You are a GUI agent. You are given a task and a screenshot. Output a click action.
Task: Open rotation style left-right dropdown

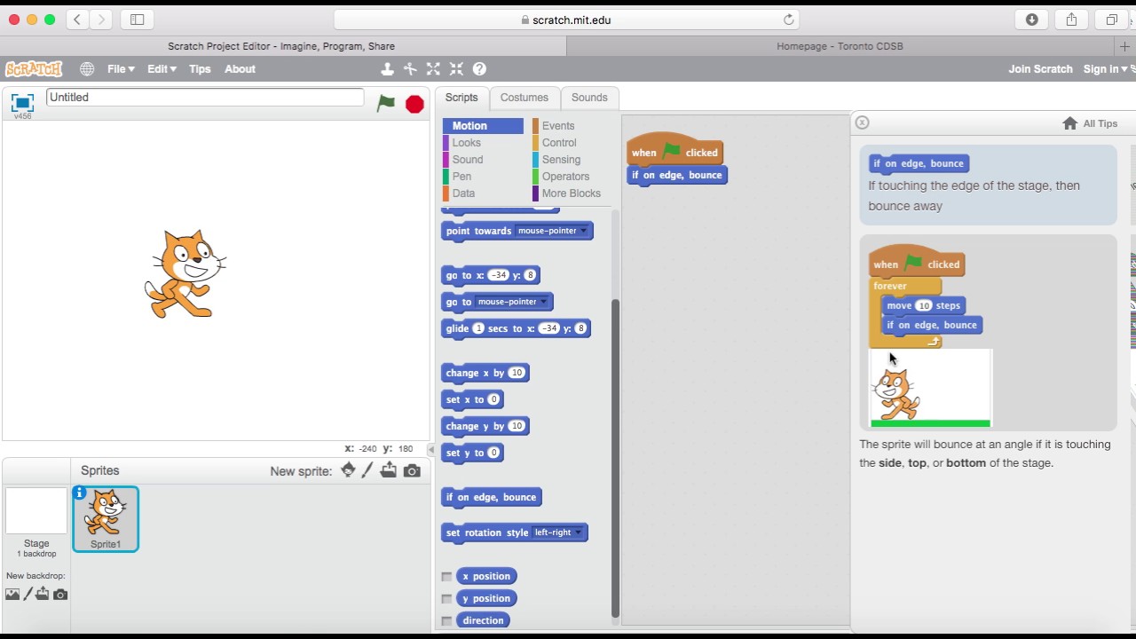coord(557,532)
